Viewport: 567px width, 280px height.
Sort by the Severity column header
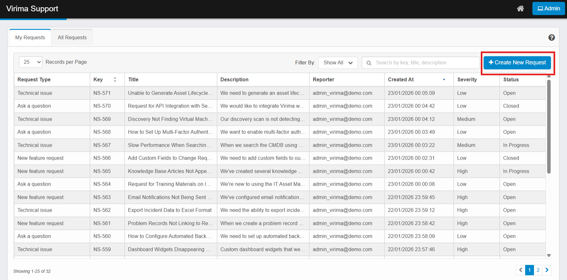[x=467, y=80]
